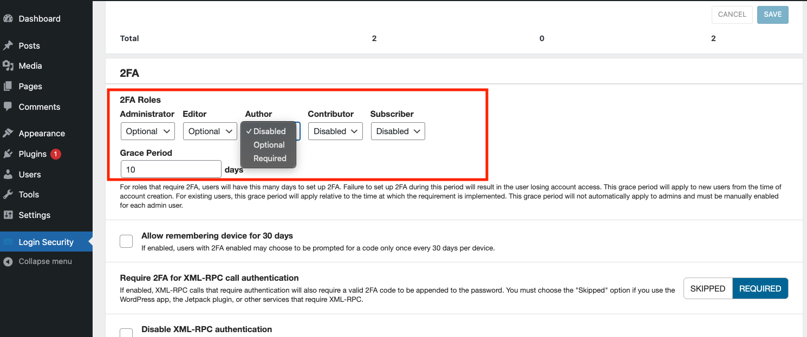Select the Appearance brush icon
807x337 pixels.
(9, 133)
